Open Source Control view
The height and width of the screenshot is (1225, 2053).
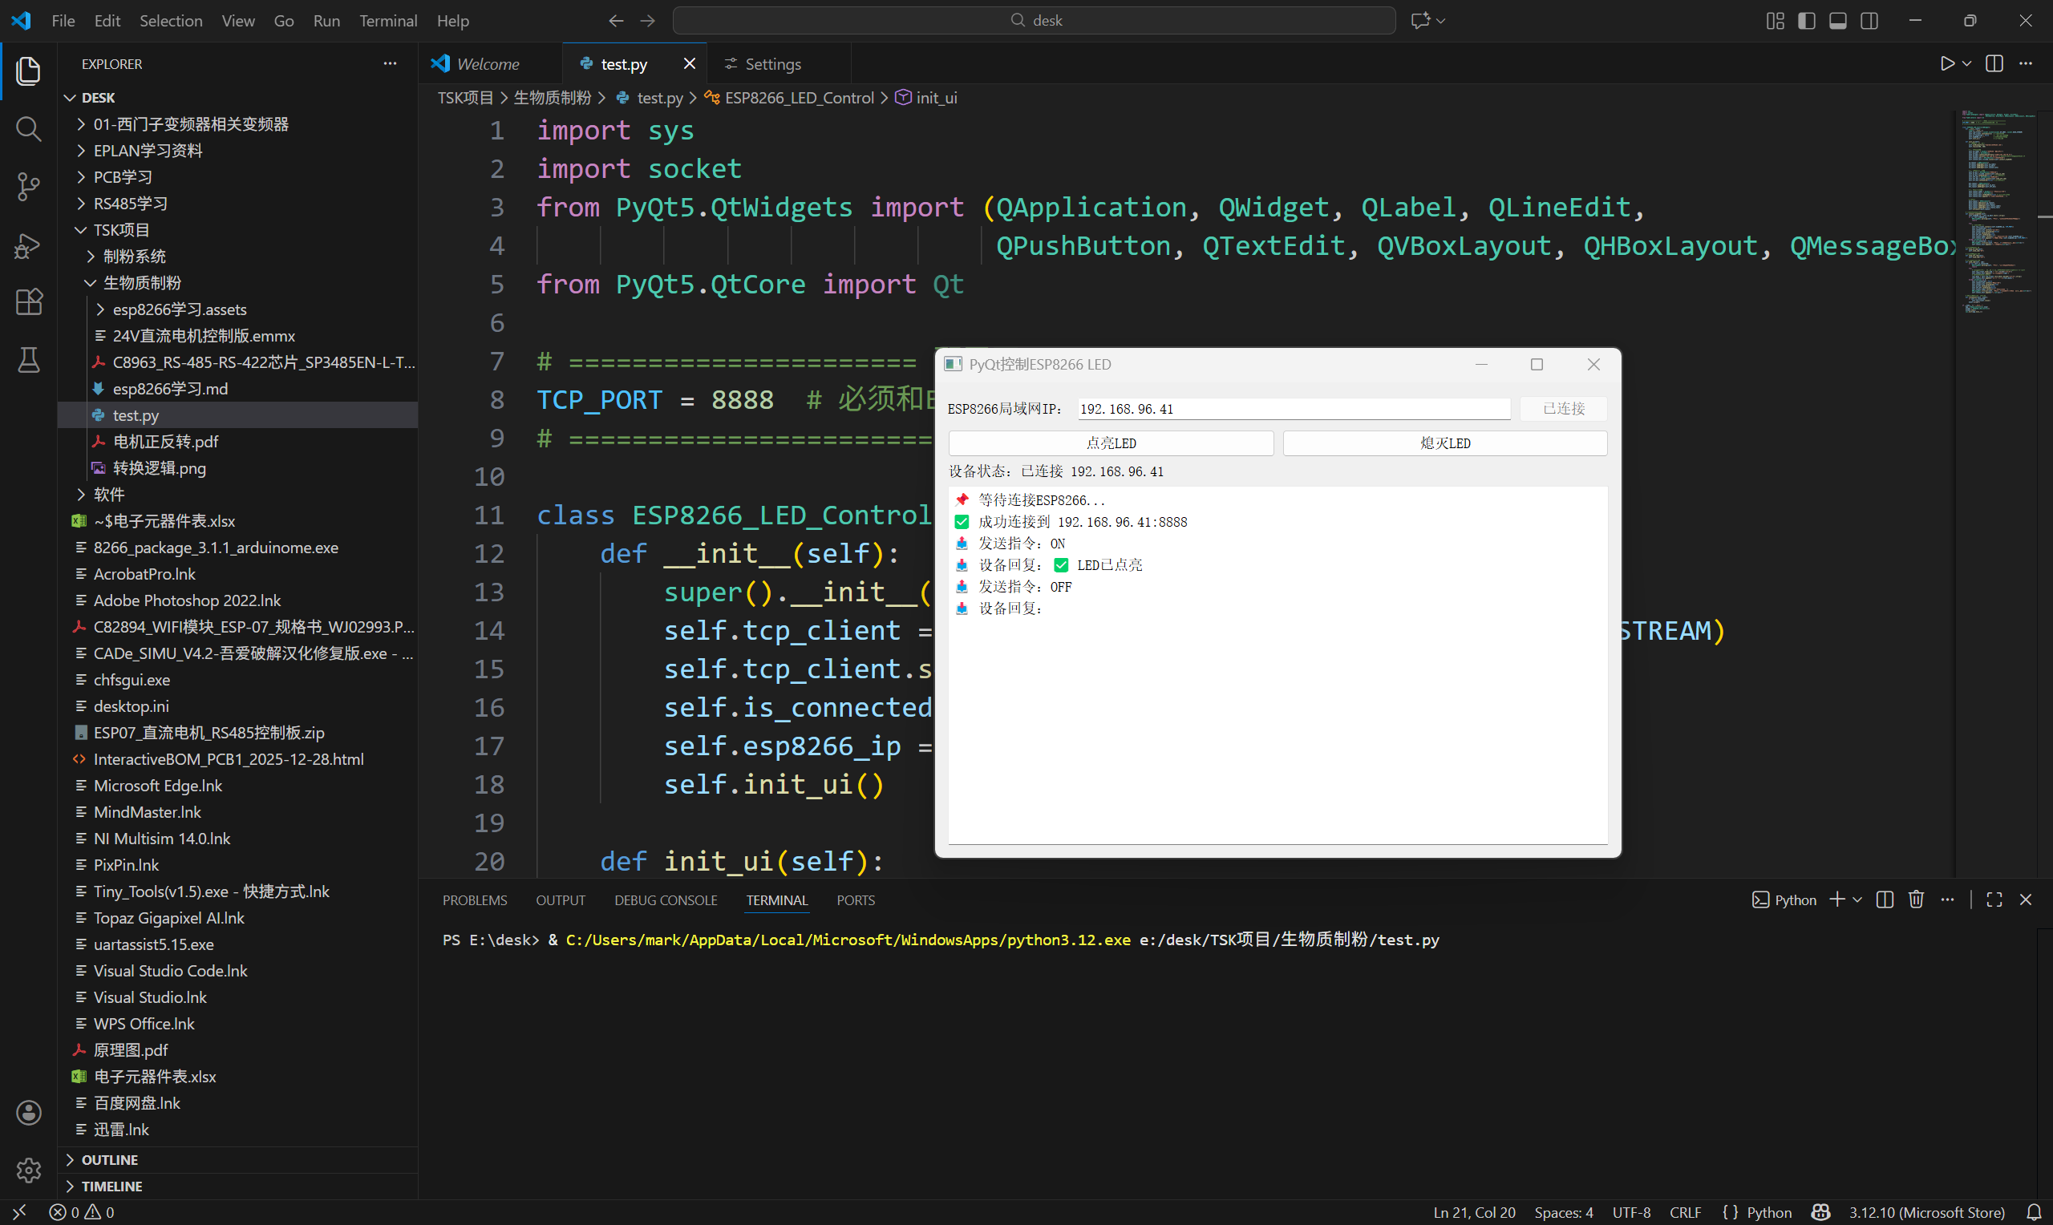point(28,187)
